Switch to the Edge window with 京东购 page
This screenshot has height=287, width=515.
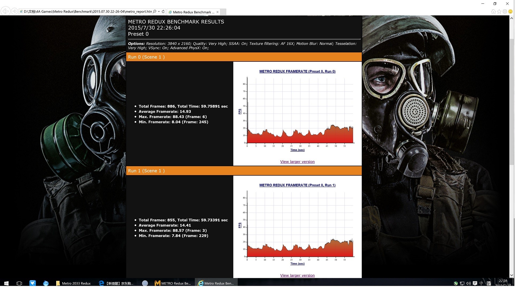pyautogui.click(x=116, y=283)
